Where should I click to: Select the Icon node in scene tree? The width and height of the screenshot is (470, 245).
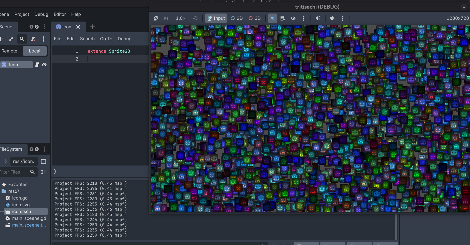(x=17, y=65)
